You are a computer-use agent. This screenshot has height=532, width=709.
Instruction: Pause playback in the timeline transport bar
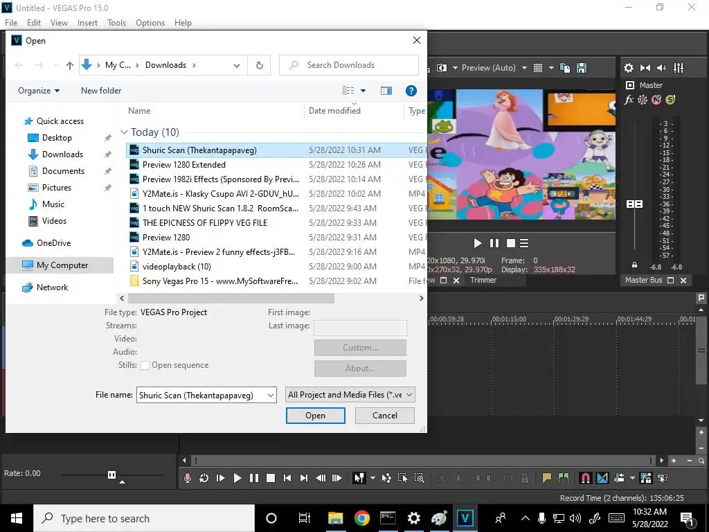click(x=254, y=478)
